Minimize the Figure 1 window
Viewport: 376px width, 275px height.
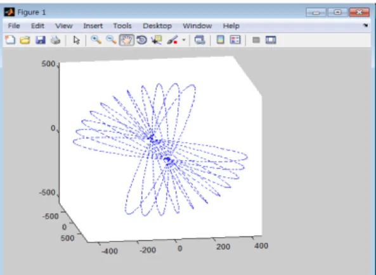click(316, 12)
